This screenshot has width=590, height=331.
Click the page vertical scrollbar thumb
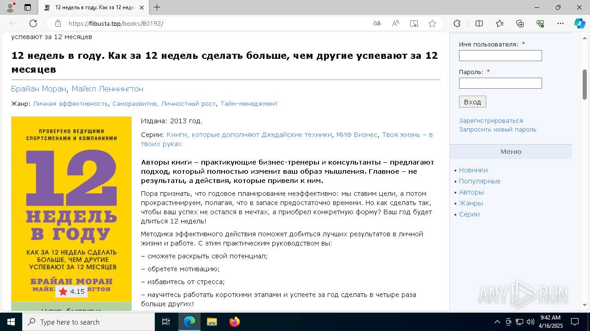pyautogui.click(x=584, y=84)
